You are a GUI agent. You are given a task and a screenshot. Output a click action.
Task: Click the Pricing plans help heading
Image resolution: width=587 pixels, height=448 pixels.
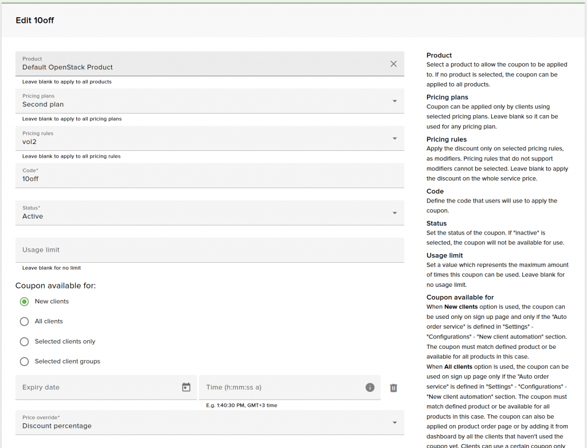pos(447,98)
